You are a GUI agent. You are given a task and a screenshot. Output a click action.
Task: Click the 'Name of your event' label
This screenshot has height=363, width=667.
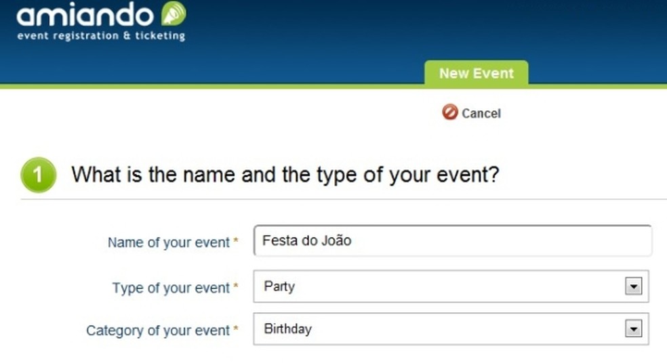[x=168, y=242]
